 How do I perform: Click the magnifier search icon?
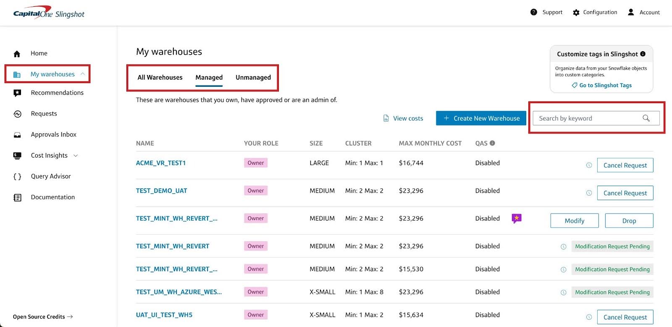tap(646, 118)
